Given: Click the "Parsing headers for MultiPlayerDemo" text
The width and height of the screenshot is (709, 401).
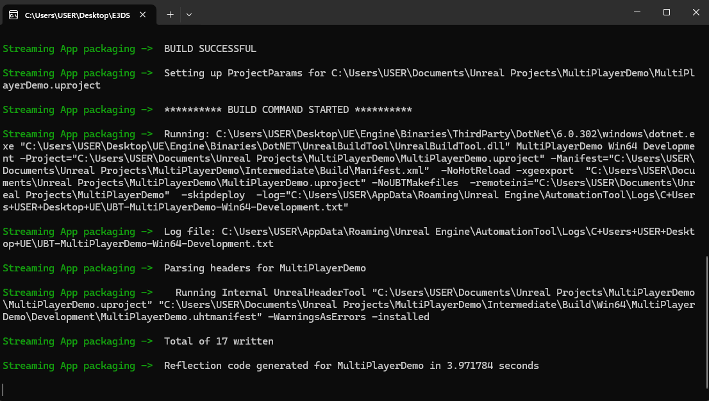Looking at the screenshot, I should [265, 268].
